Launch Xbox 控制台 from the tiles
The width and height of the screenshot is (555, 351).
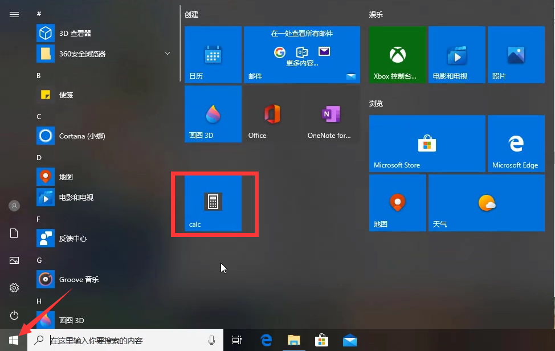397,54
